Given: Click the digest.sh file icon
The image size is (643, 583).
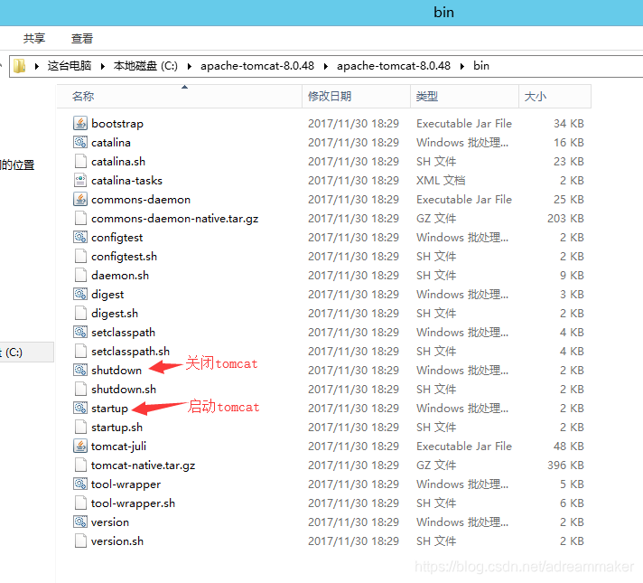Looking at the screenshot, I should (80, 313).
